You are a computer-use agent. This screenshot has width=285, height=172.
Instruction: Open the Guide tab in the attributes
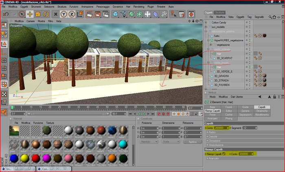pyautogui.click(x=246, y=107)
